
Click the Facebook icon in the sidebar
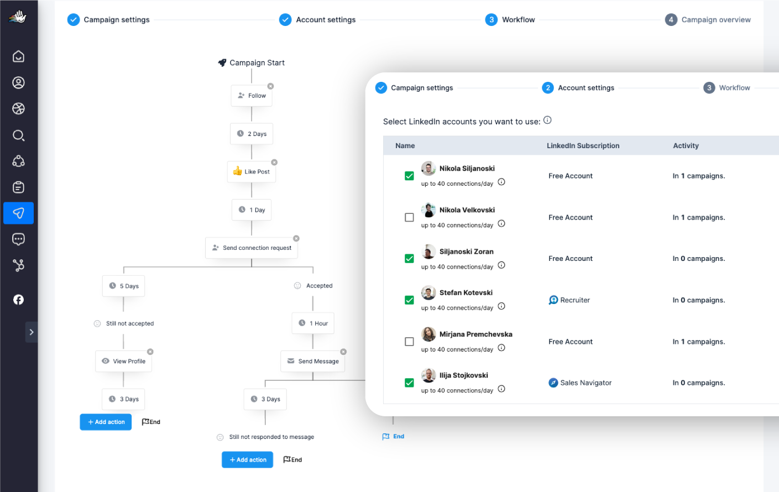18,299
